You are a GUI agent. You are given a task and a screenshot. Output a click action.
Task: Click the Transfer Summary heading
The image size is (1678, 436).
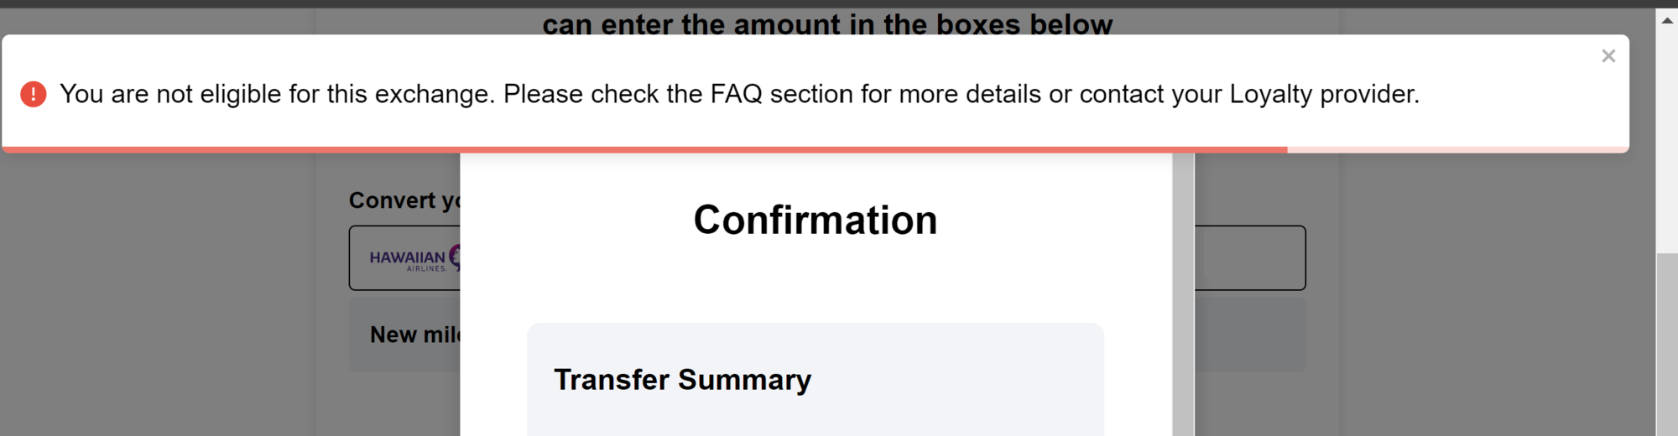(682, 380)
